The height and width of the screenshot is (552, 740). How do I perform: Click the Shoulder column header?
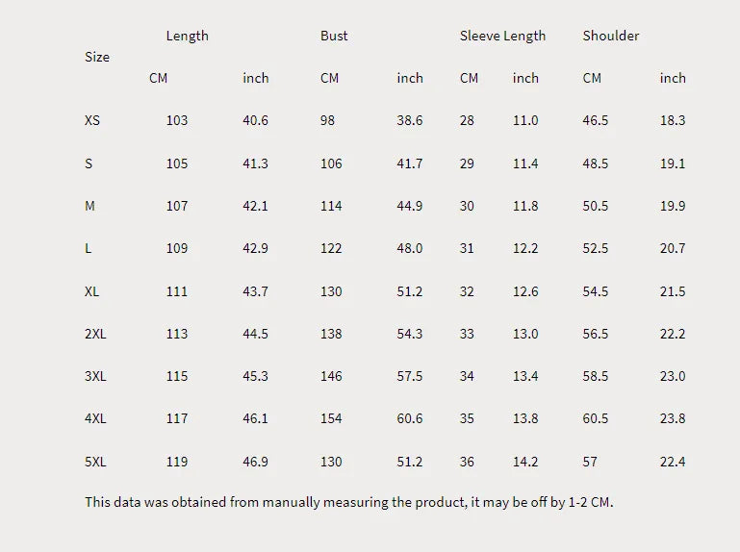611,36
